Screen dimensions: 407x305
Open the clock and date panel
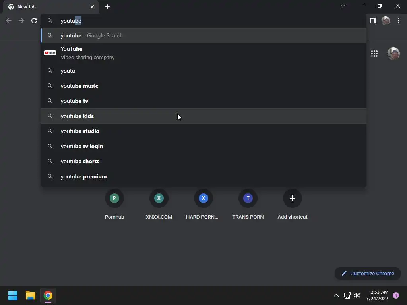coord(377,295)
